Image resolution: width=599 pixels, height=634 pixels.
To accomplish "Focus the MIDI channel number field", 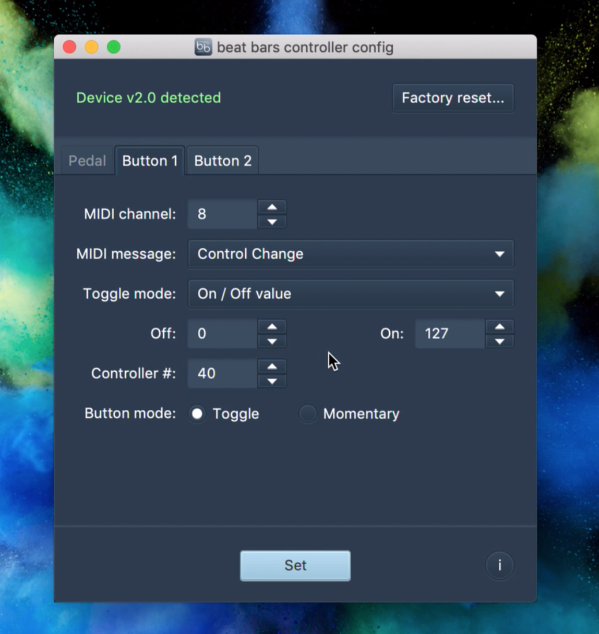I will click(x=222, y=214).
